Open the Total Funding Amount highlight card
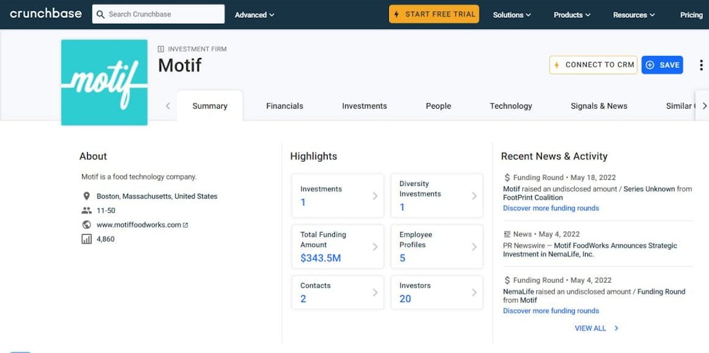This screenshot has width=709, height=353. pyautogui.click(x=338, y=246)
